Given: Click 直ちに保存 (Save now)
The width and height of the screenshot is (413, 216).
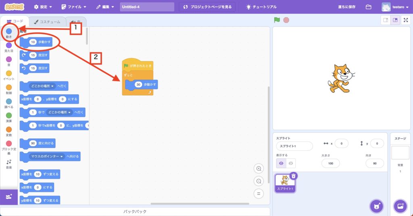Looking at the screenshot, I should [347, 7].
